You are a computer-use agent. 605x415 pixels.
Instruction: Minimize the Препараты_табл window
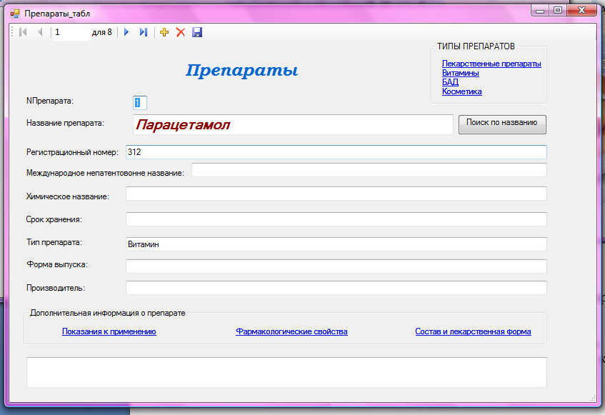click(540, 11)
